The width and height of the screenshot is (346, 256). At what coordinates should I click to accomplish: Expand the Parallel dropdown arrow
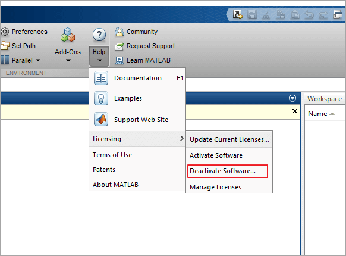point(38,60)
